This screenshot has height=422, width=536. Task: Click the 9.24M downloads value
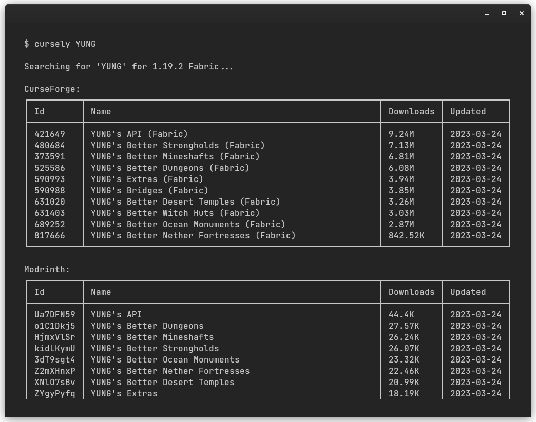pyautogui.click(x=401, y=134)
